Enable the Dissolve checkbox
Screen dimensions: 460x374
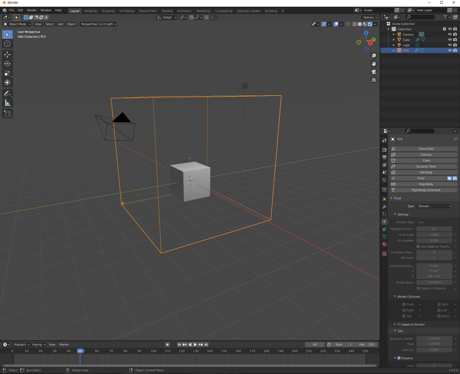point(399,358)
